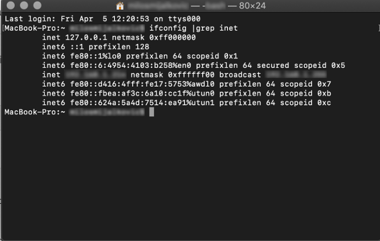Zoom the Terminal window with third button
Image resolution: width=380 pixels, height=241 pixels.
click(x=37, y=6)
